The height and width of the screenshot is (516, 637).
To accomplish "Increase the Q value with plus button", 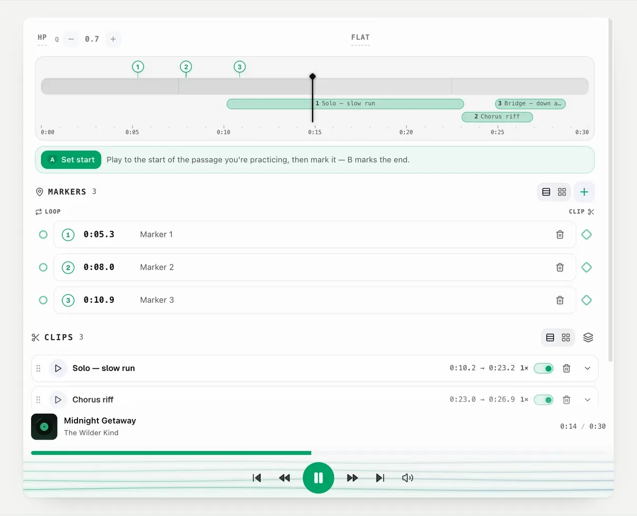I will pos(113,39).
